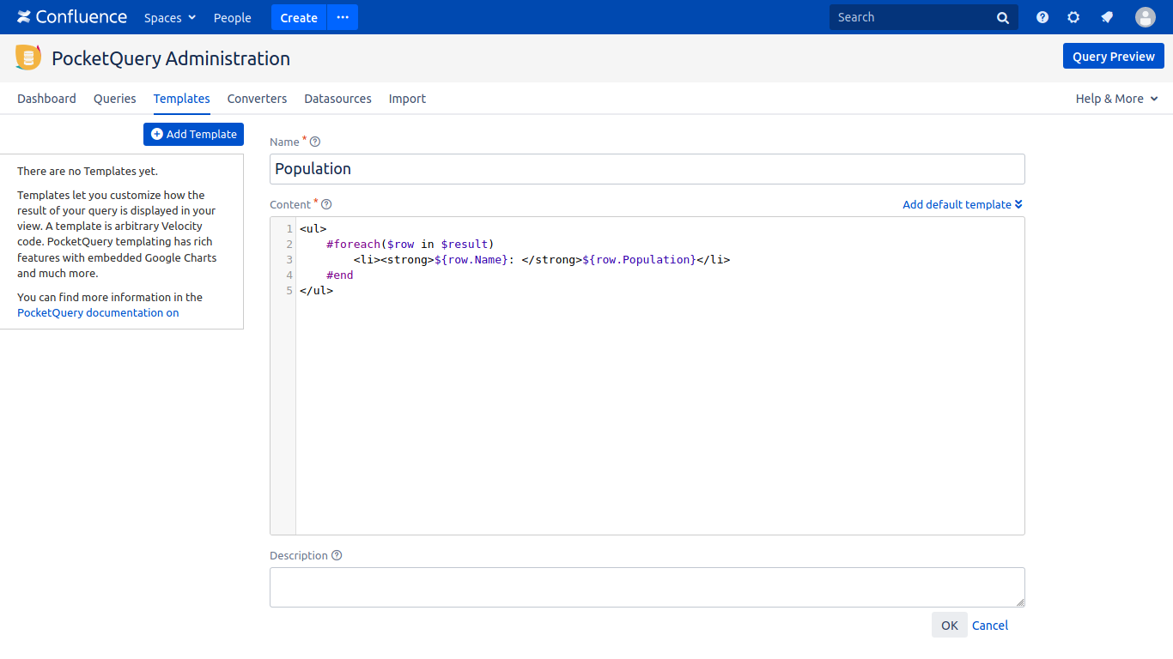Open the notifications icon in header
This screenshot has height=659, width=1173.
[1107, 17]
